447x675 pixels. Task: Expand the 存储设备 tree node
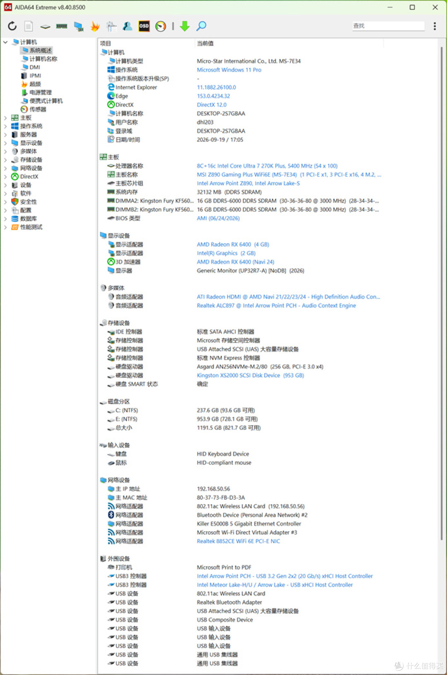pos(5,160)
